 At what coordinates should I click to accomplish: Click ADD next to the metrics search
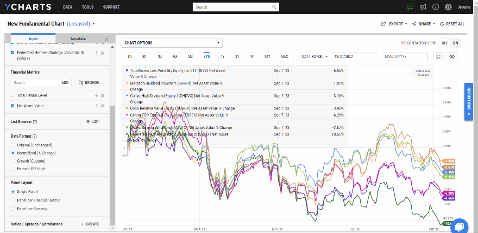click(65, 83)
